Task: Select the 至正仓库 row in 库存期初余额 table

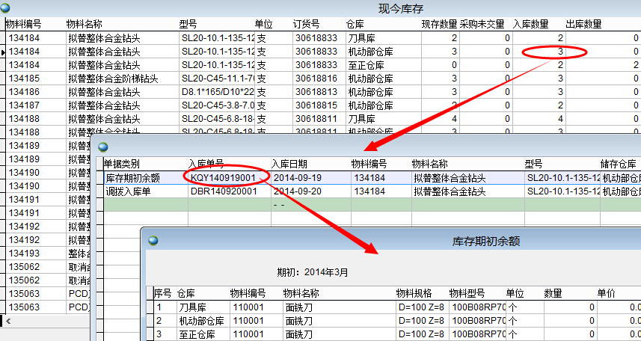Action: click(x=197, y=334)
